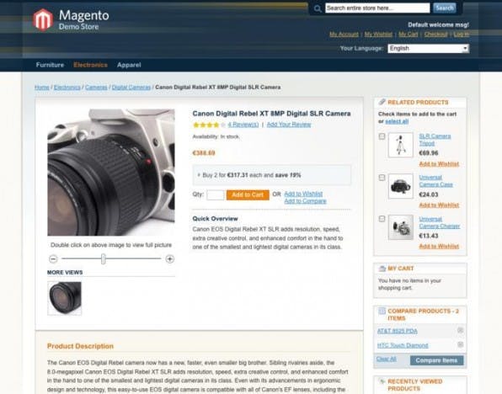The width and height of the screenshot is (502, 394).
Task: Click the My Cart basket icon
Action: tap(382, 269)
